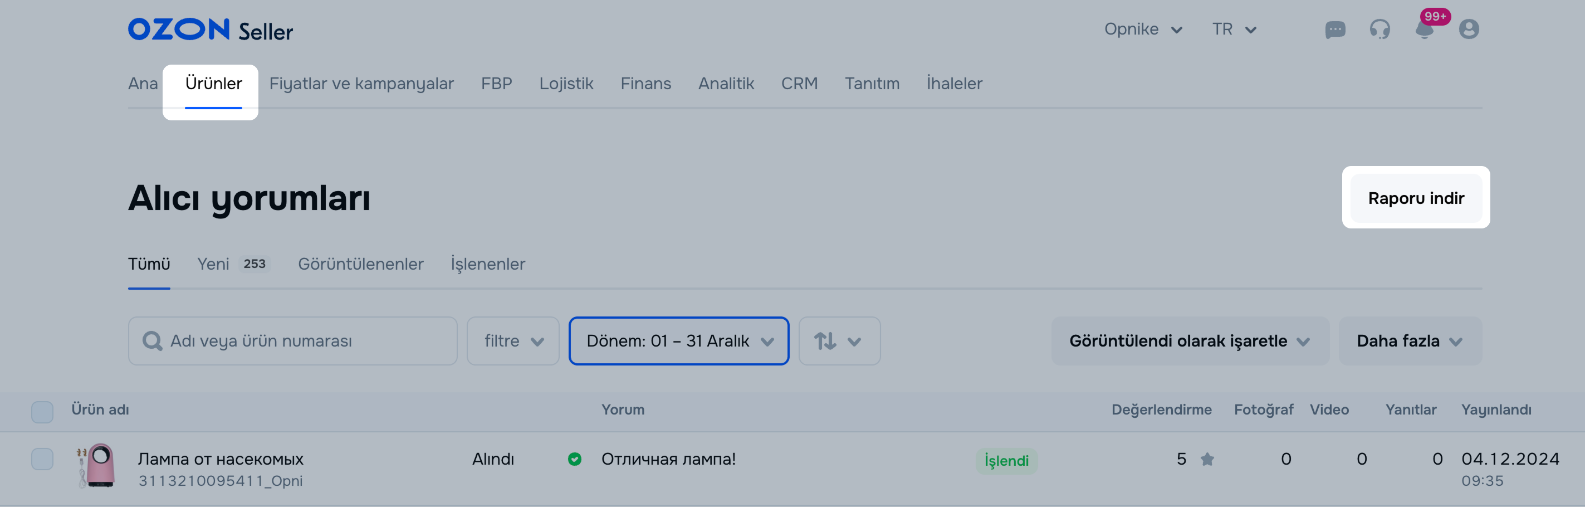Expand the Daha fazla dropdown

click(1409, 341)
